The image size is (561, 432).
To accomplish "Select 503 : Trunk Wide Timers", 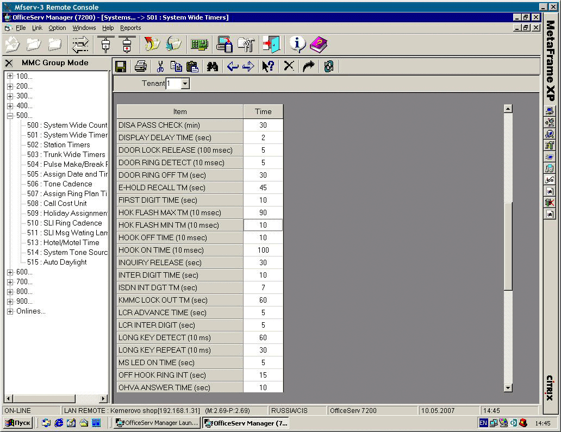I will 66,154.
